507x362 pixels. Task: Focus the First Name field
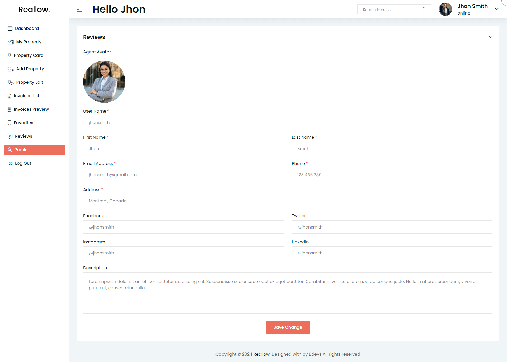pyautogui.click(x=184, y=148)
